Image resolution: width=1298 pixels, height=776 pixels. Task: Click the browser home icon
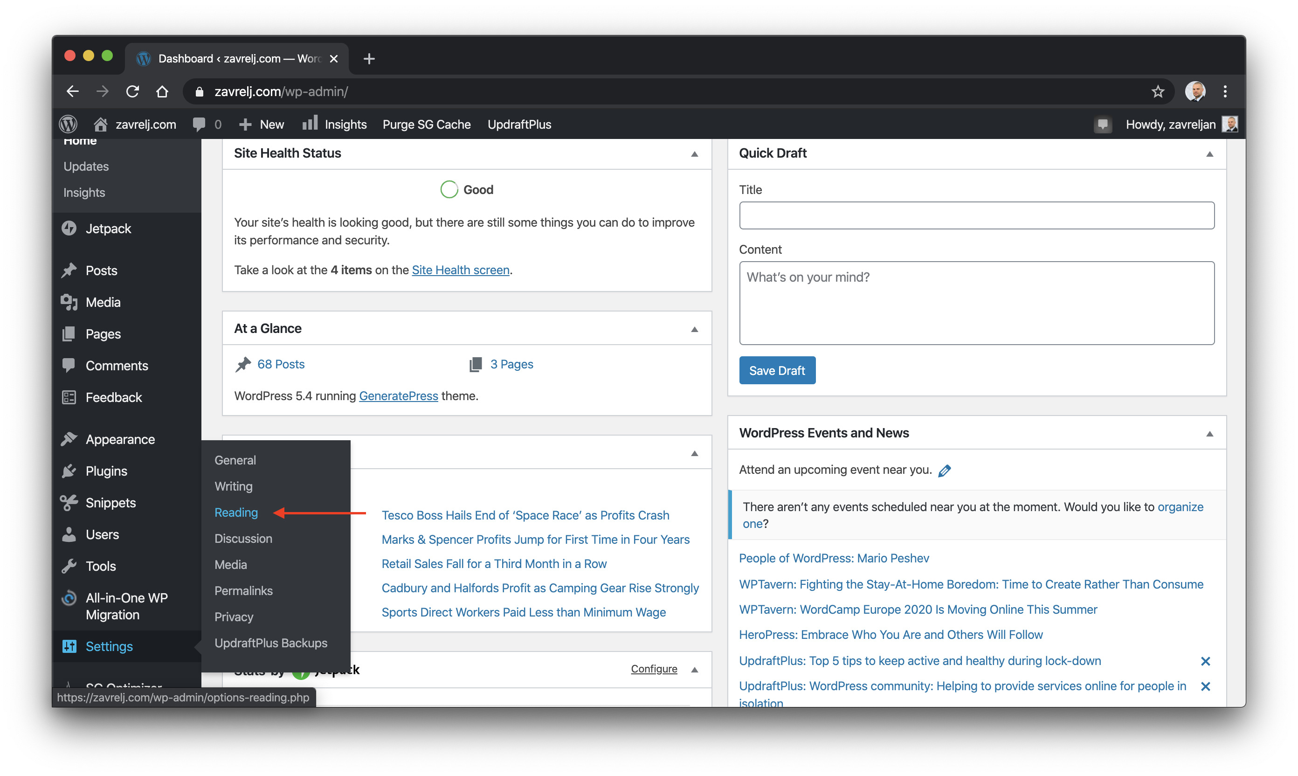[163, 91]
